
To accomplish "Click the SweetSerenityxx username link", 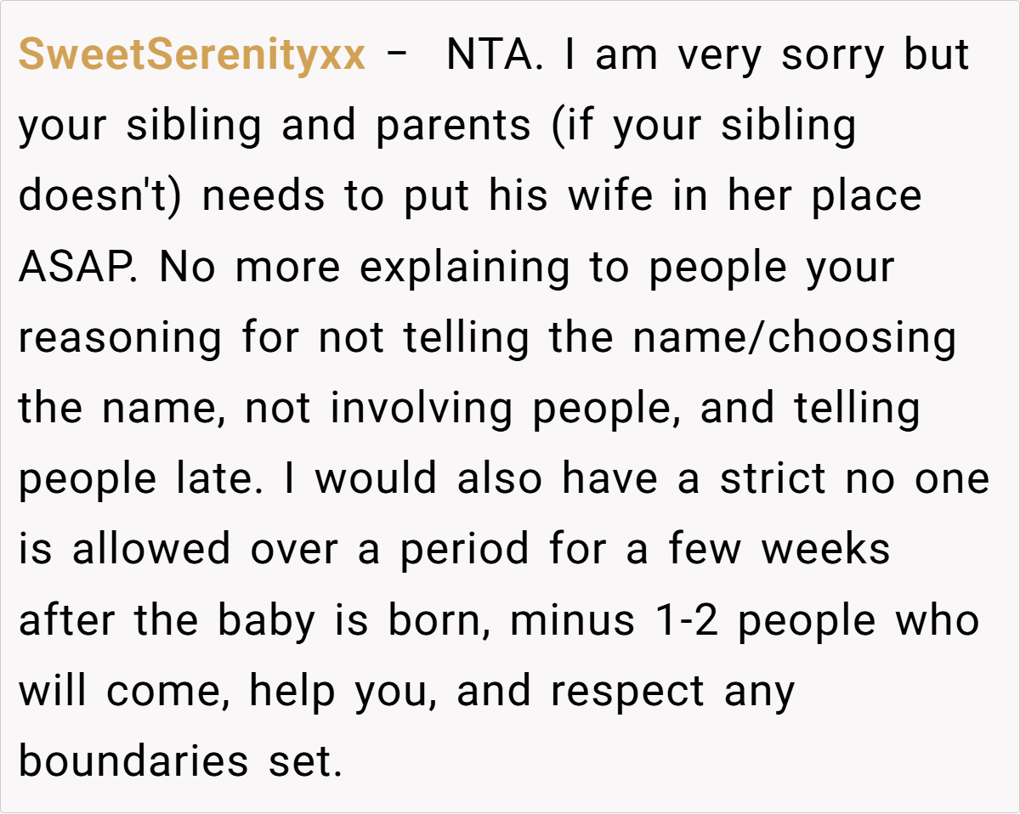I will click(192, 55).
